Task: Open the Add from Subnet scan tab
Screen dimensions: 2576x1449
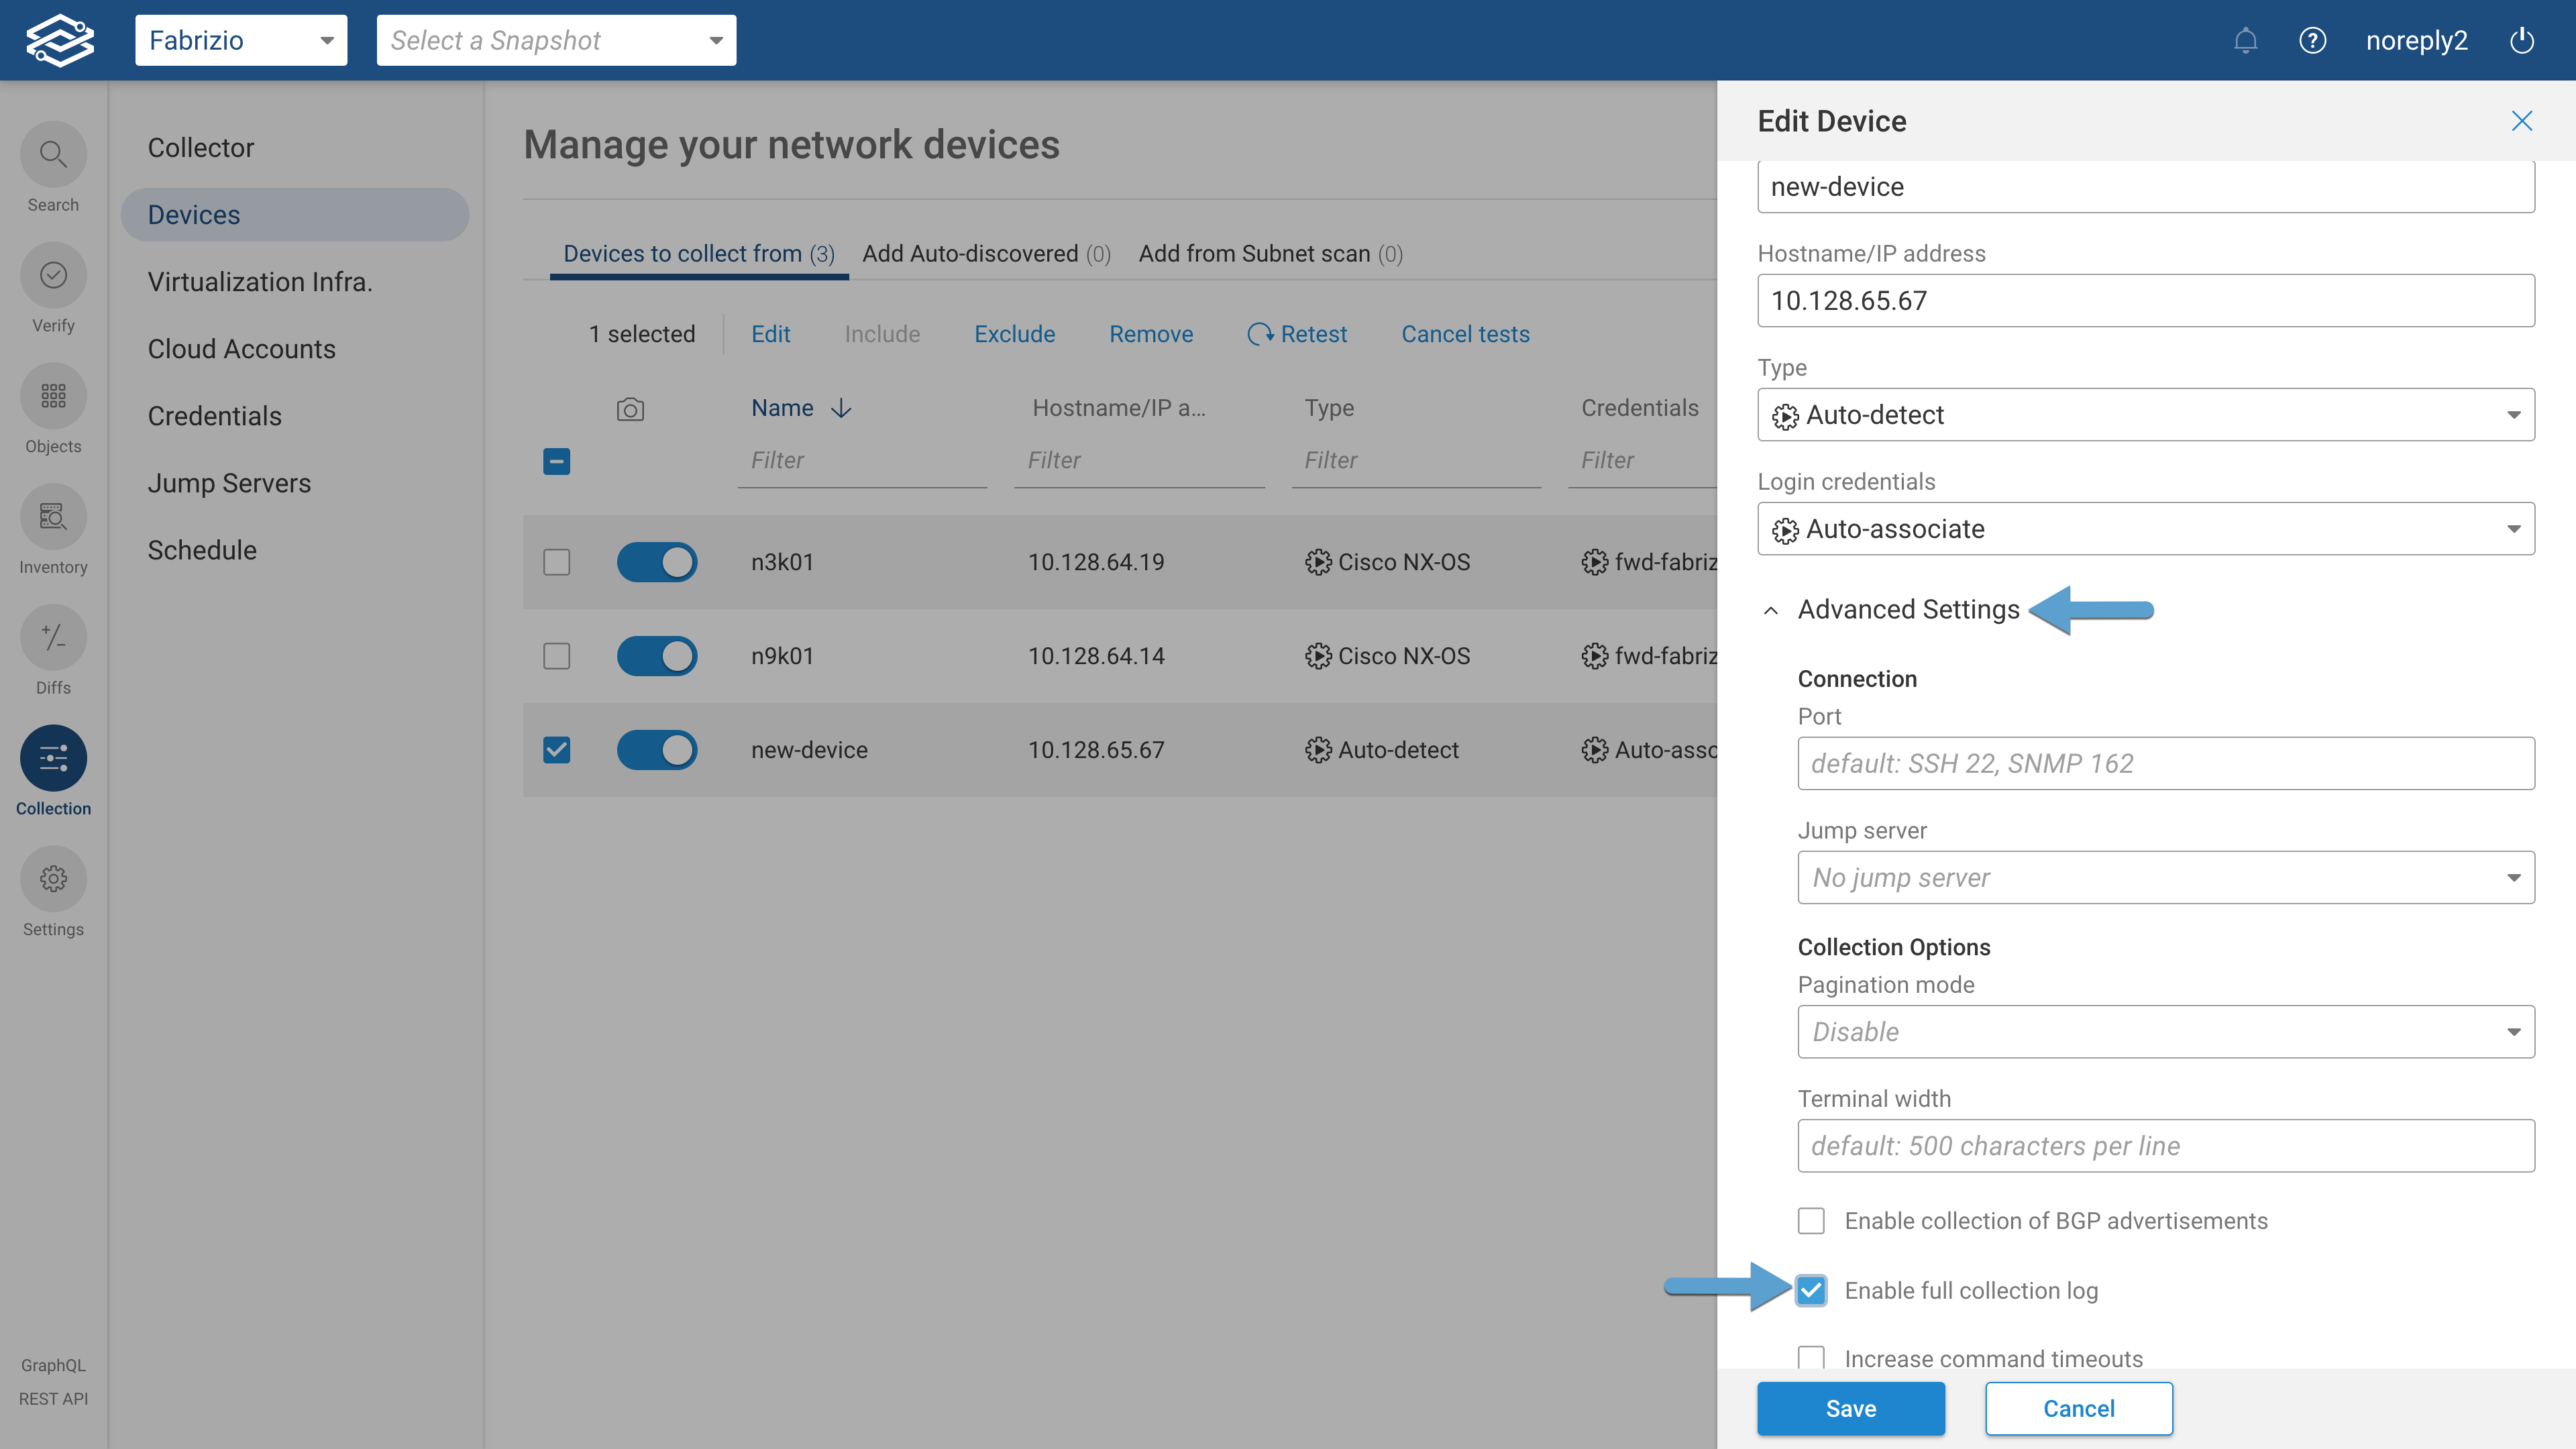Action: click(1270, 253)
